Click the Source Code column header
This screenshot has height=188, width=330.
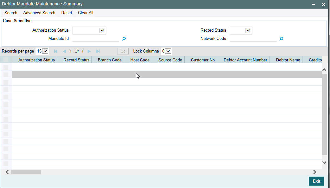pyautogui.click(x=170, y=60)
